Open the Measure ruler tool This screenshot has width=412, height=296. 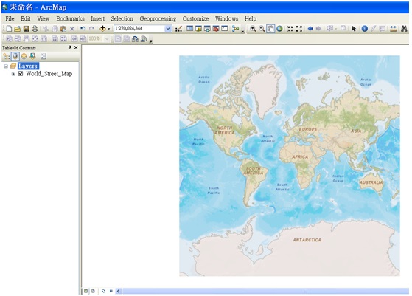pos(393,29)
